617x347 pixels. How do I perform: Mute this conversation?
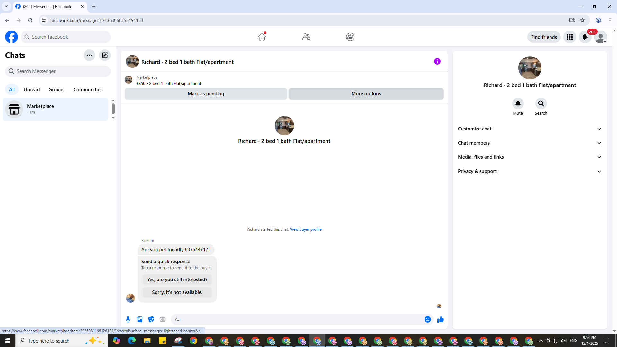click(x=518, y=104)
